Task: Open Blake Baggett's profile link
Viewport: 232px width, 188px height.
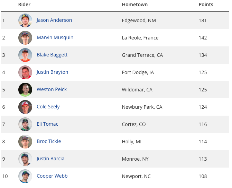Action: coord(52,55)
